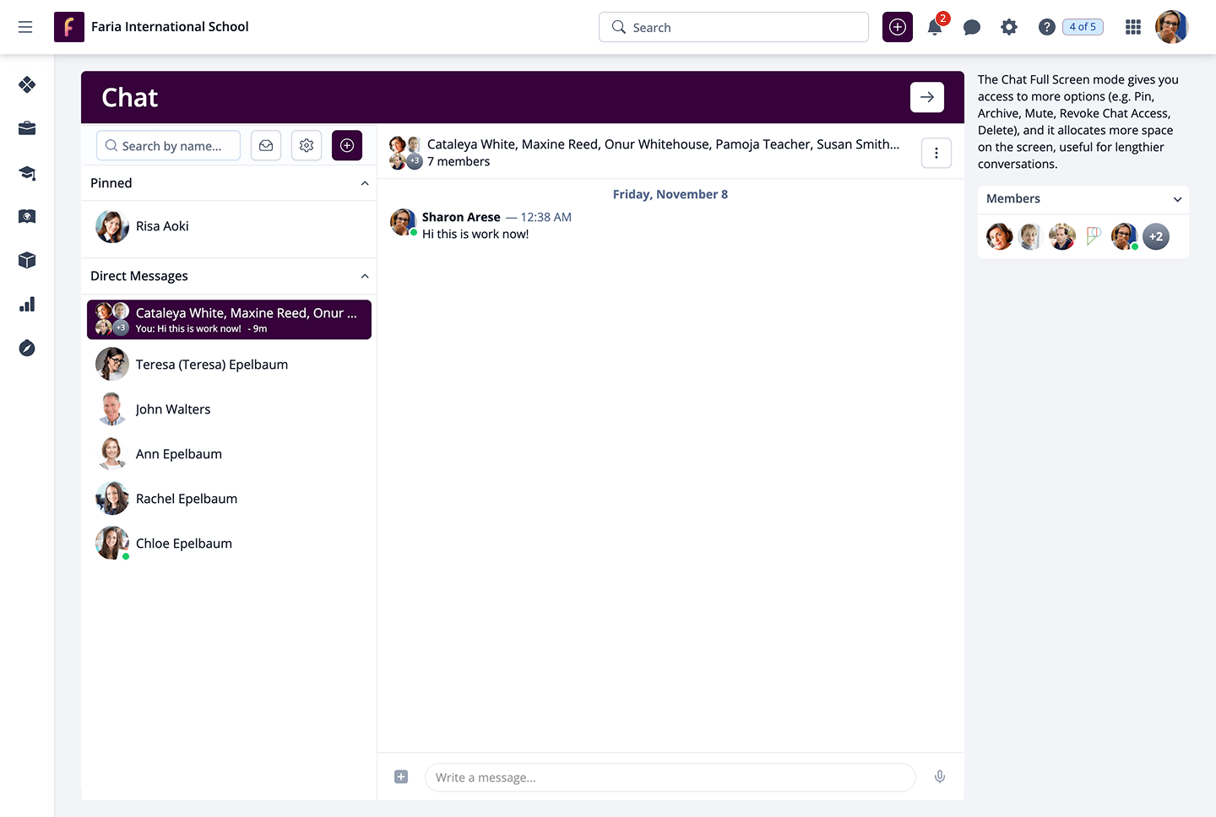1216x817 pixels.
Task: Click the help question mark icon
Action: [x=1046, y=28]
